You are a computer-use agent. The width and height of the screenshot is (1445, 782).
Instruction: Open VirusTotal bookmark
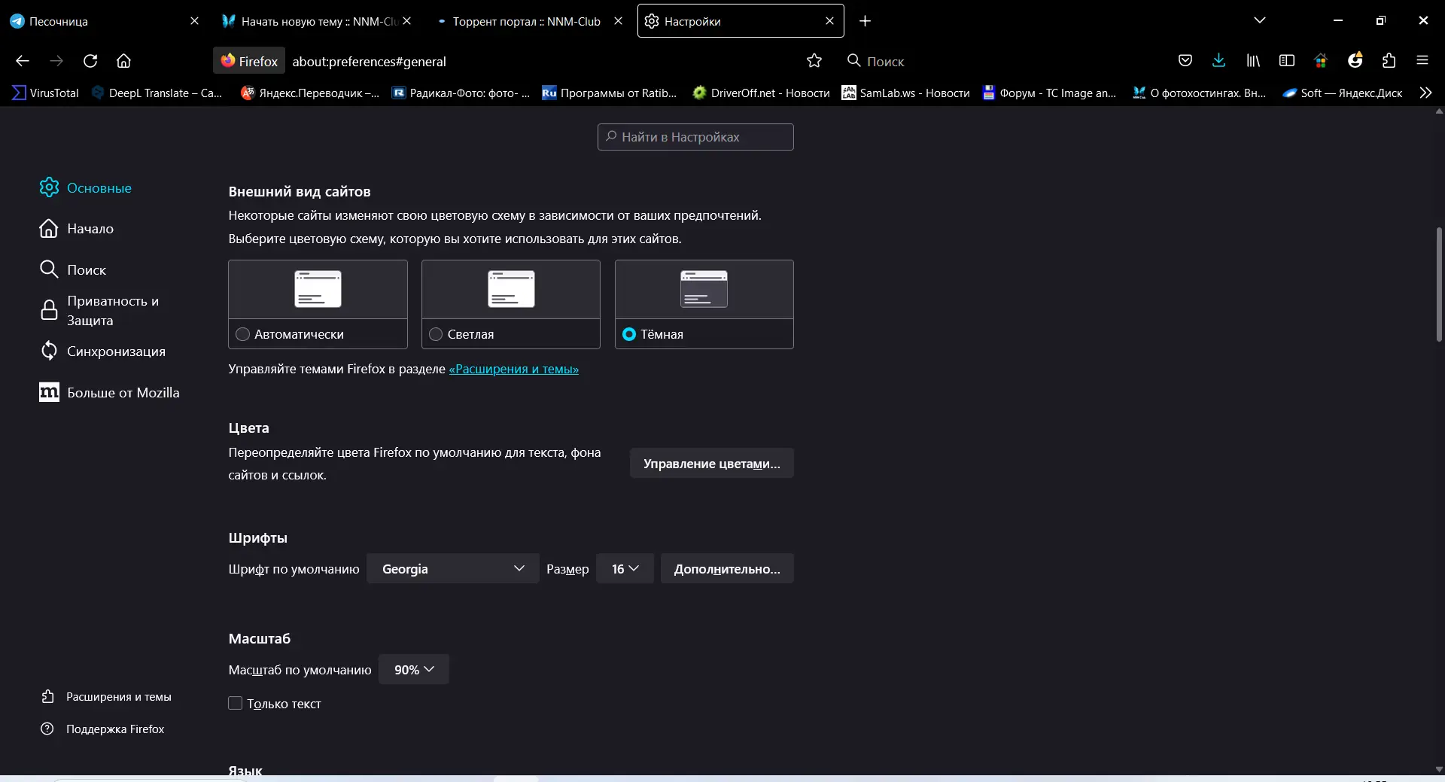[x=45, y=93]
